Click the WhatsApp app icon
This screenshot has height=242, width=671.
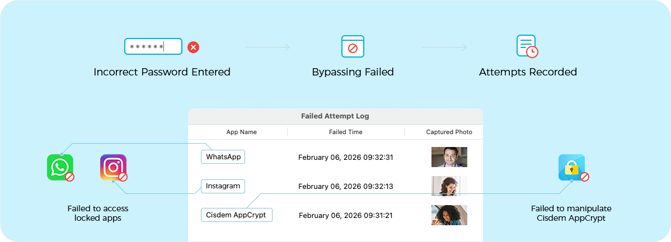[60, 167]
